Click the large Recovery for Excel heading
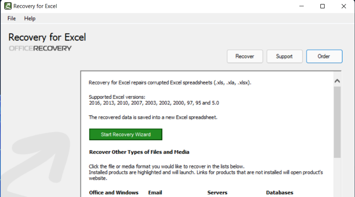 point(47,37)
